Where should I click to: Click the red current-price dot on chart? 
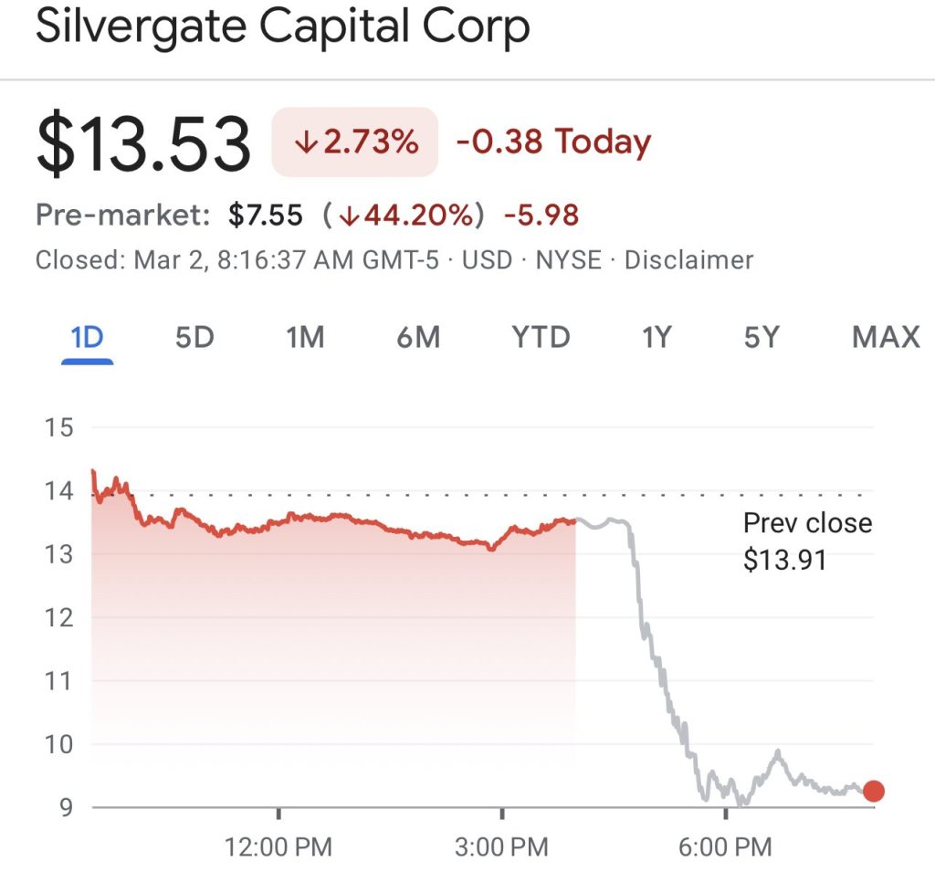(x=873, y=791)
